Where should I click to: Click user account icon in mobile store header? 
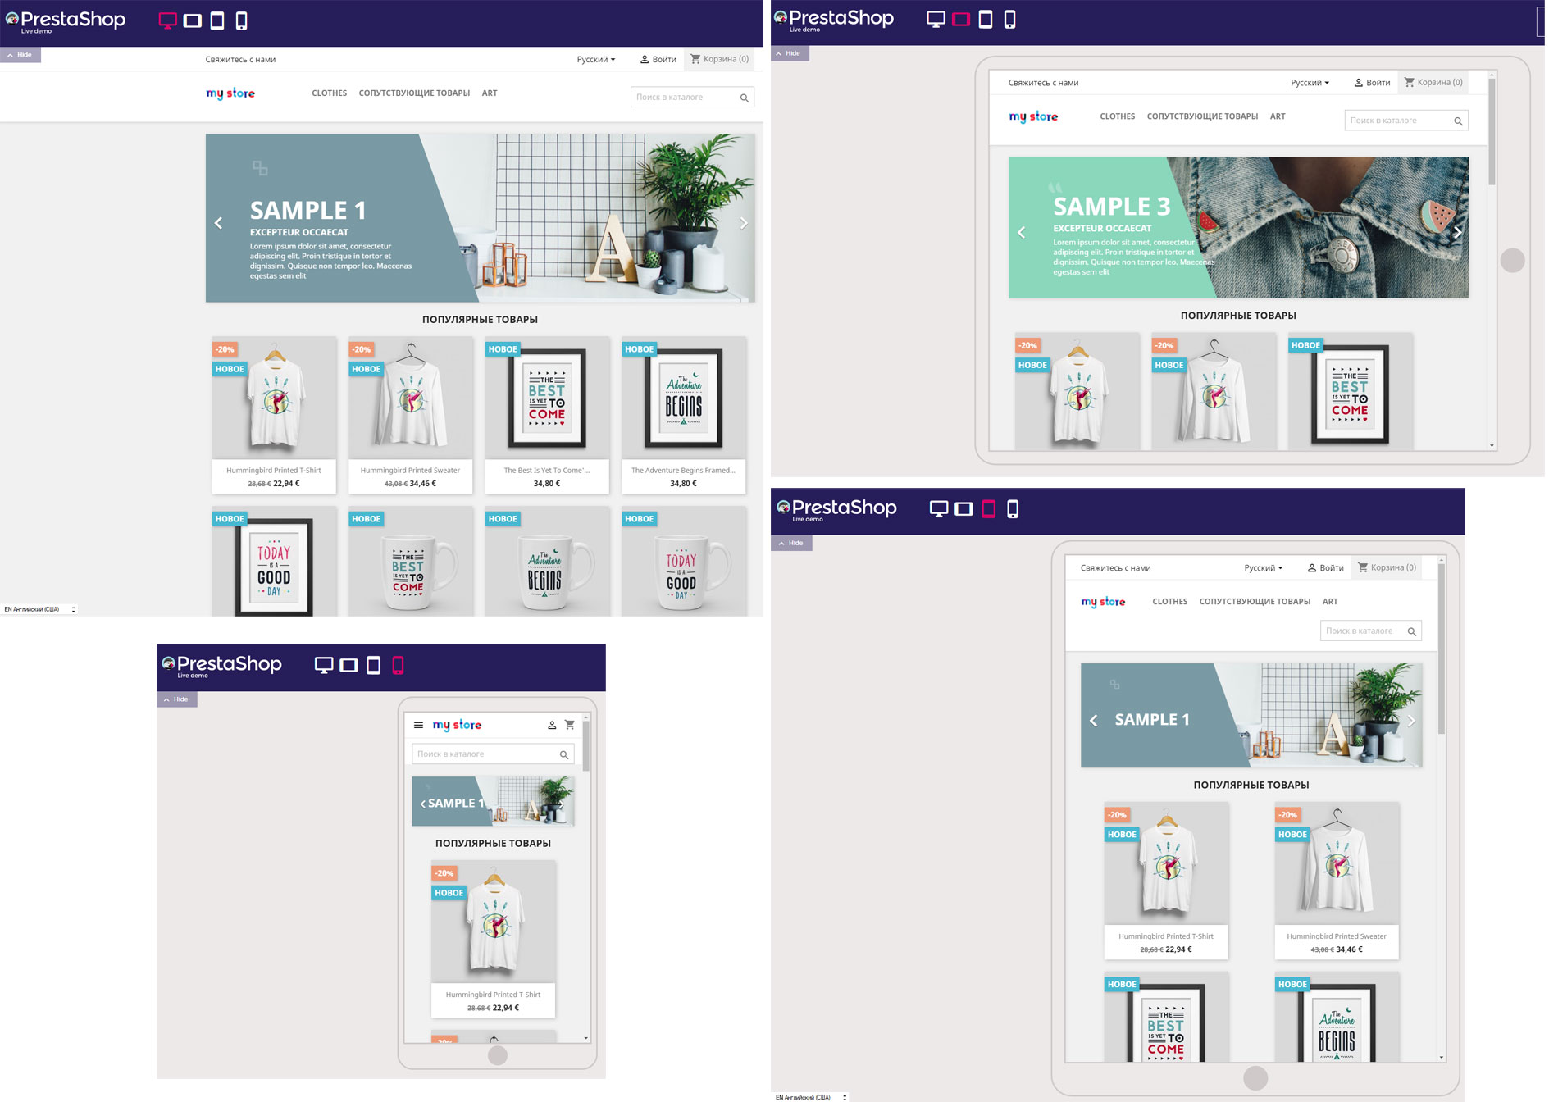tap(552, 726)
